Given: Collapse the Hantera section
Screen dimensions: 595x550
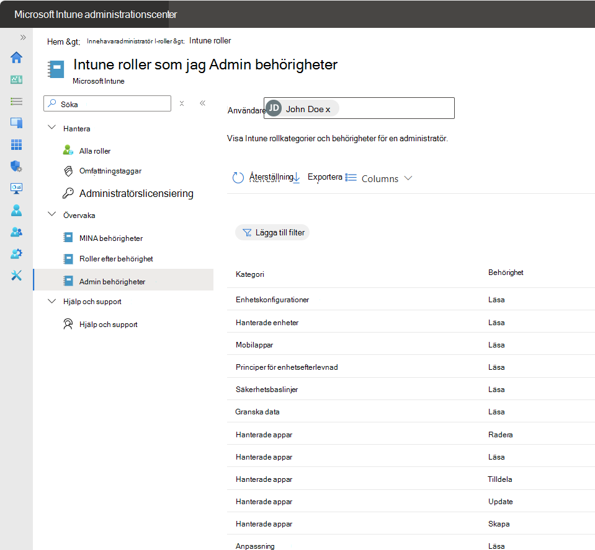Looking at the screenshot, I should [52, 128].
